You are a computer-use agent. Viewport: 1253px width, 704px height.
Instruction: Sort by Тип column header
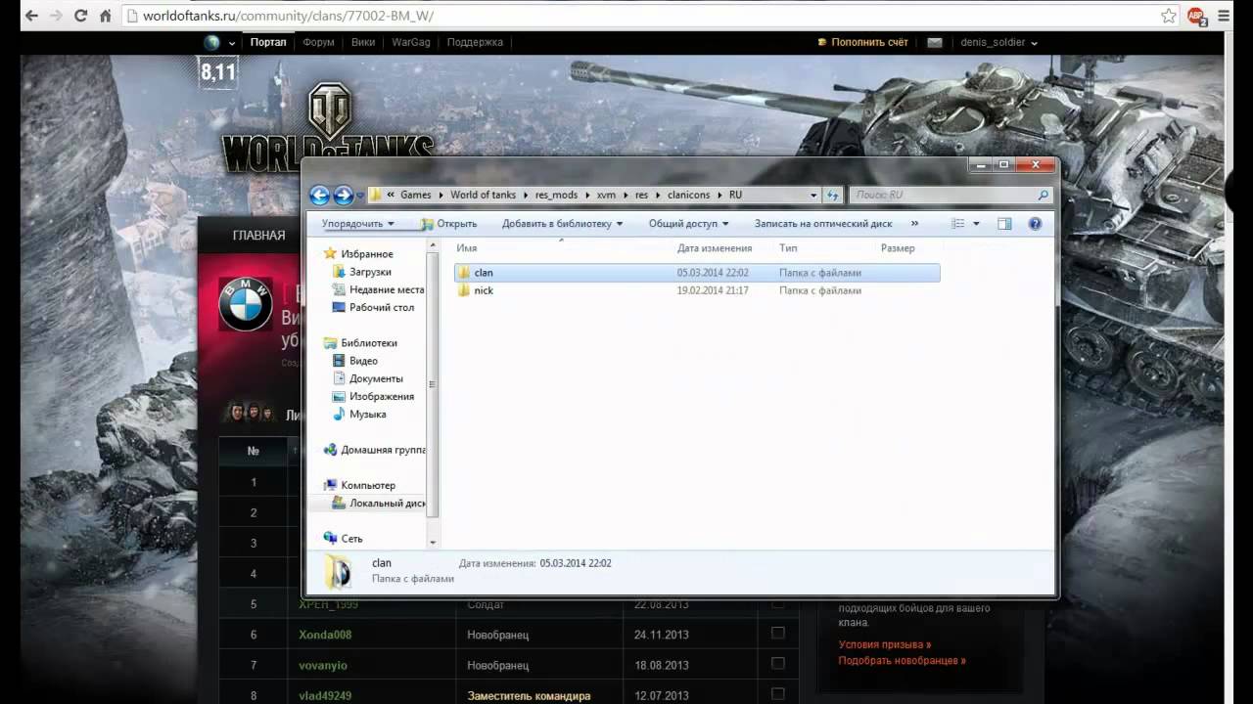pyautogui.click(x=788, y=248)
